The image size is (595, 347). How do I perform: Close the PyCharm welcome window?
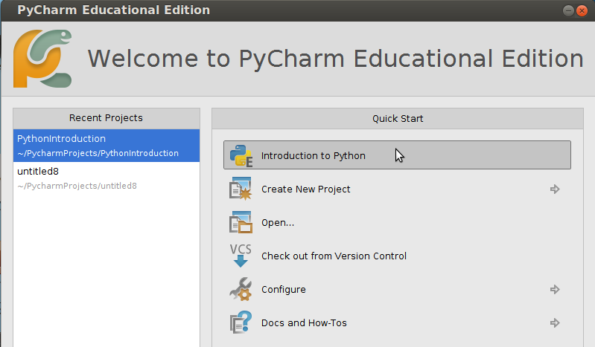[582, 10]
